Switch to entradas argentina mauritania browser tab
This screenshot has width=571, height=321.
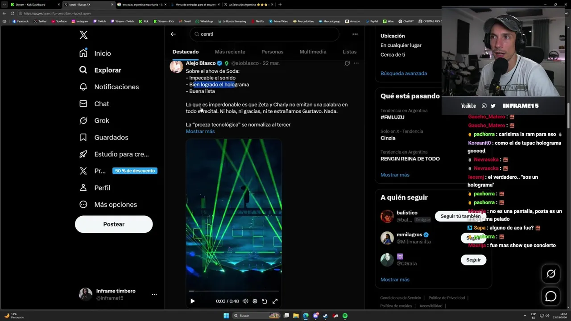tap(143, 4)
